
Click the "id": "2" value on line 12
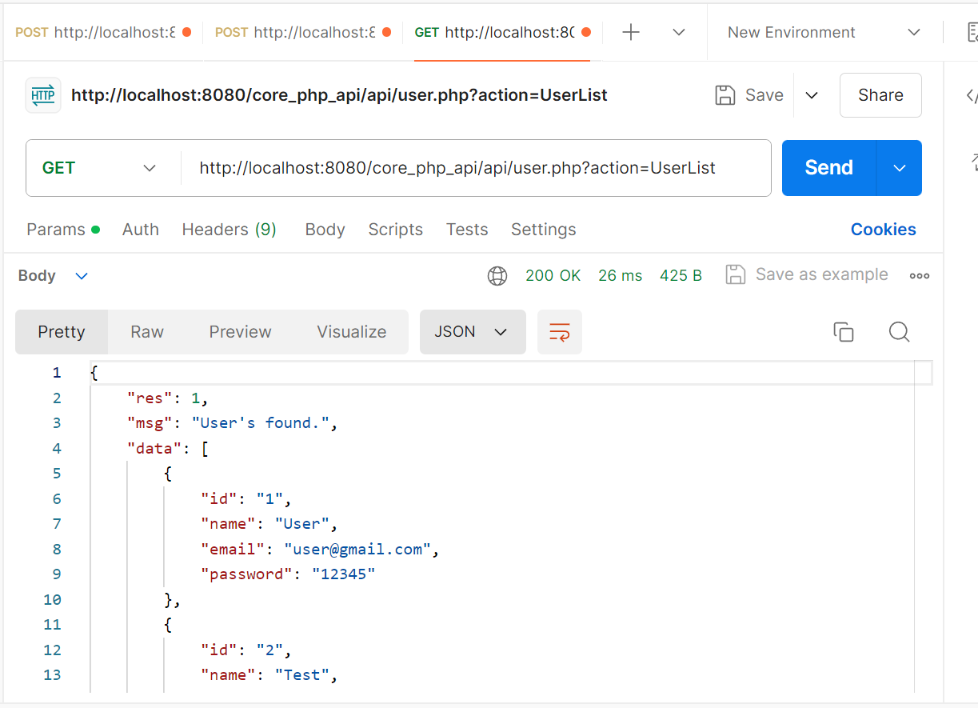pos(270,650)
